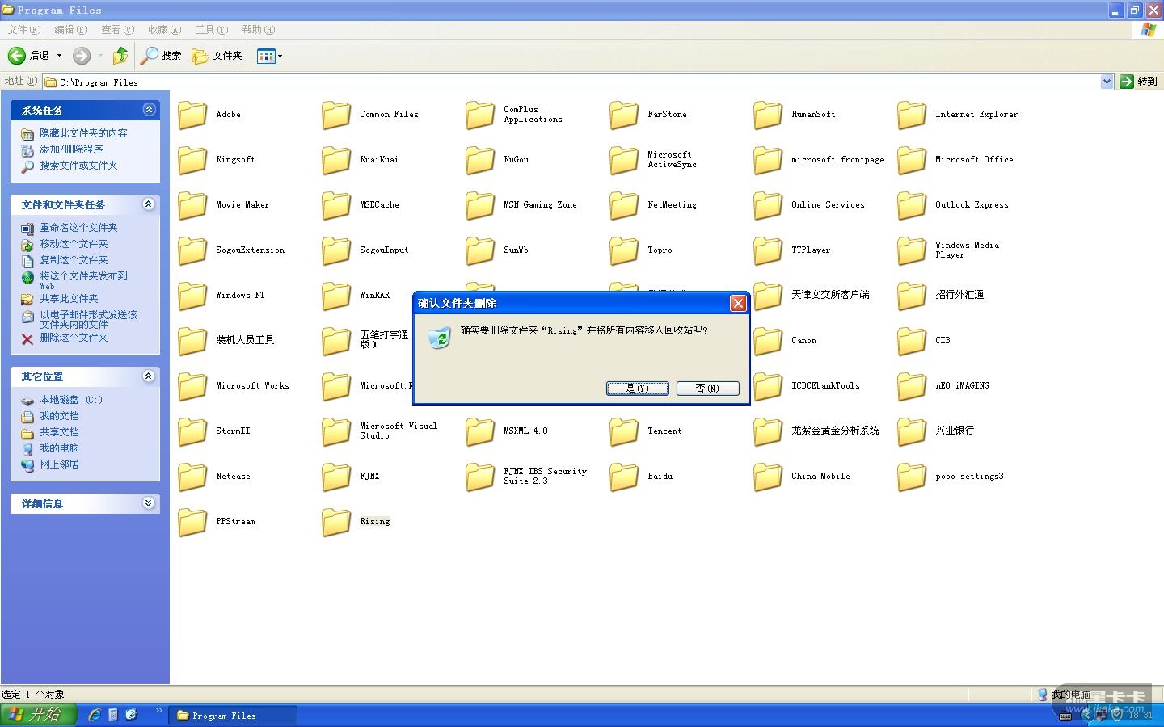This screenshot has height=727, width=1164.
Task: Collapse the 其它位置 panel
Action: click(x=149, y=376)
